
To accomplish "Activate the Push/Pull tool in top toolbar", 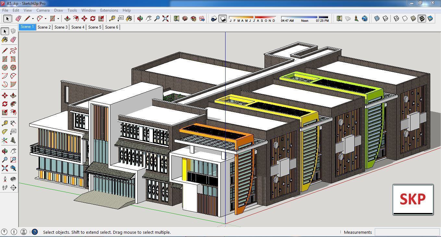I will 67,19.
